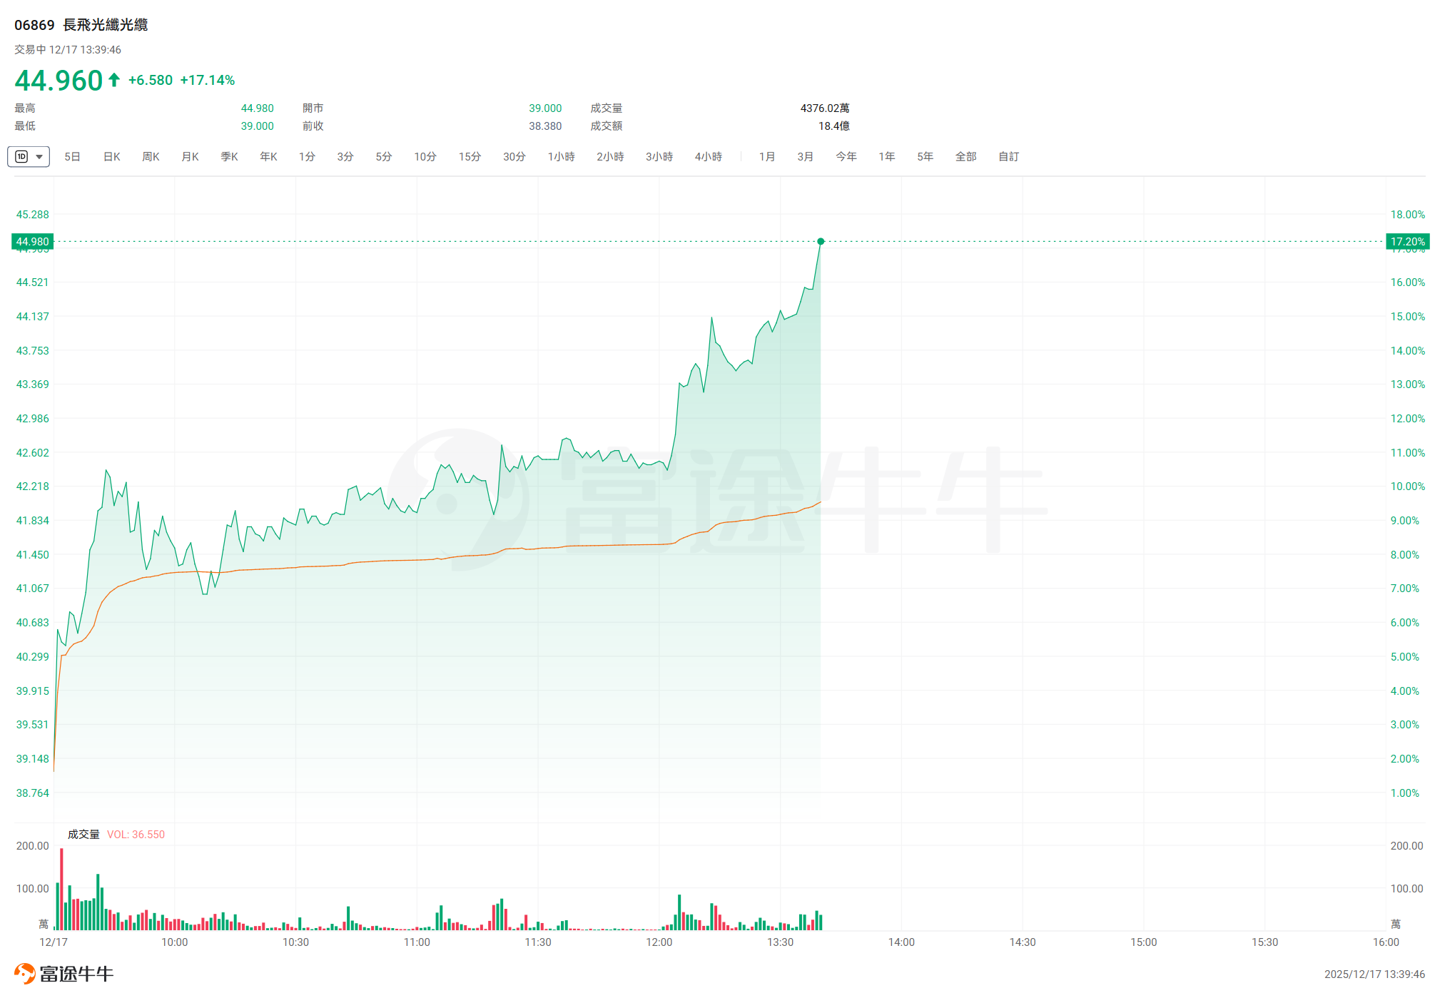
Task: Click the green 44.980 price axis tag
Action: pos(33,242)
